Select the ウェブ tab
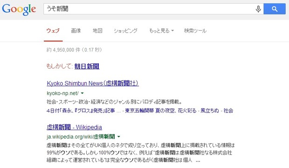 click(53, 31)
